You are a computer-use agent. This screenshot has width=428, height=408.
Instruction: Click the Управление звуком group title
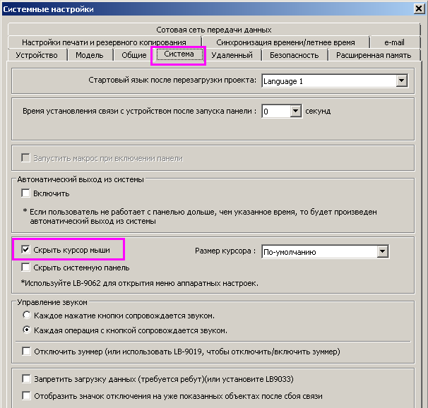pos(52,302)
